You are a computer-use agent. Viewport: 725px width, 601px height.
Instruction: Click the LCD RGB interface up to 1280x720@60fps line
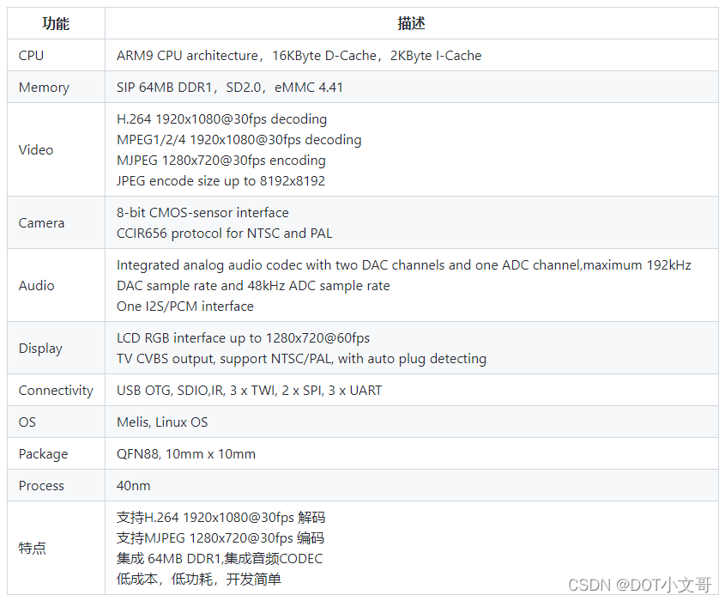click(x=243, y=338)
